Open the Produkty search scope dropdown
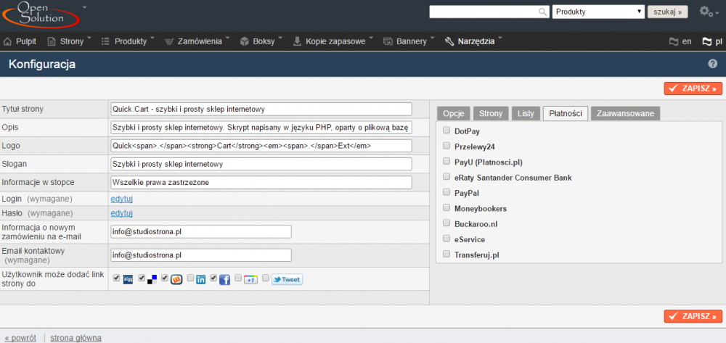This screenshot has width=726, height=343. (598, 12)
